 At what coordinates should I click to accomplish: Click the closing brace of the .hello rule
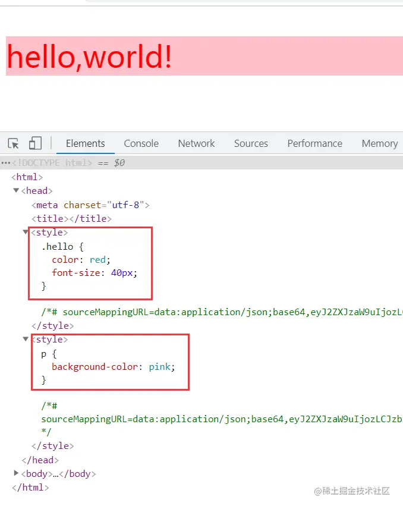[44, 286]
